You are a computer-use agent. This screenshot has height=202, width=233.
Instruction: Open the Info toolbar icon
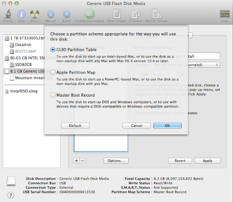(x=21, y=14)
